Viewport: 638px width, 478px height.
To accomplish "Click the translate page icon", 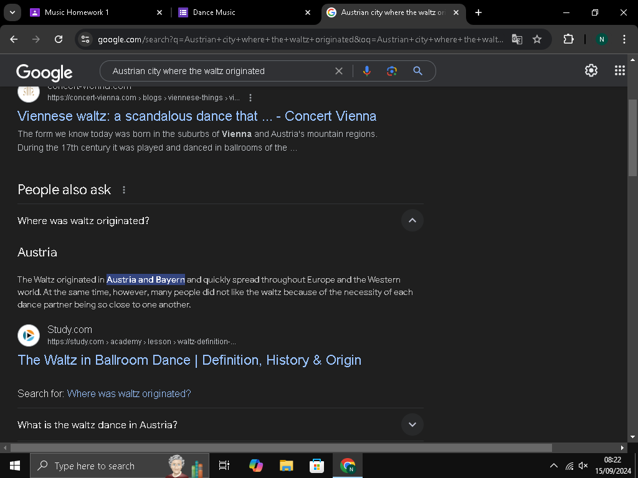I will pyautogui.click(x=517, y=39).
